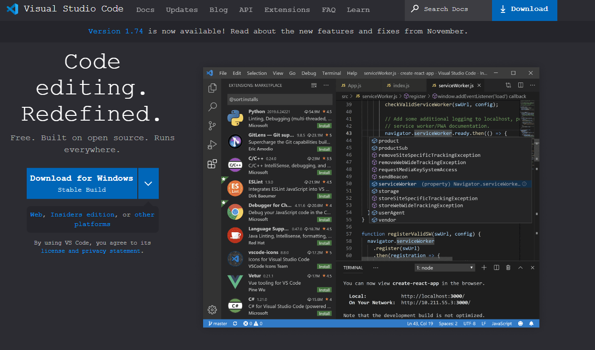The height and width of the screenshot is (350, 595).
Task: Open the Run and Debug activity bar icon
Action: [212, 144]
